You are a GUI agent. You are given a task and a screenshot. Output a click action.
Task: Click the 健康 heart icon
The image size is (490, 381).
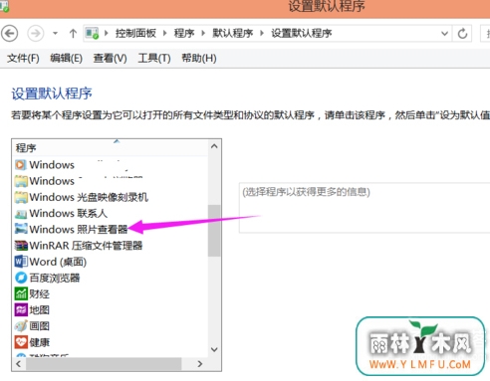coord(21,342)
